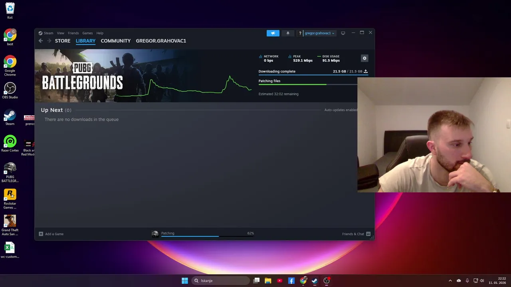Open the Rockstar Games Launcher shortcut
511x287 pixels.
[x=10, y=199]
